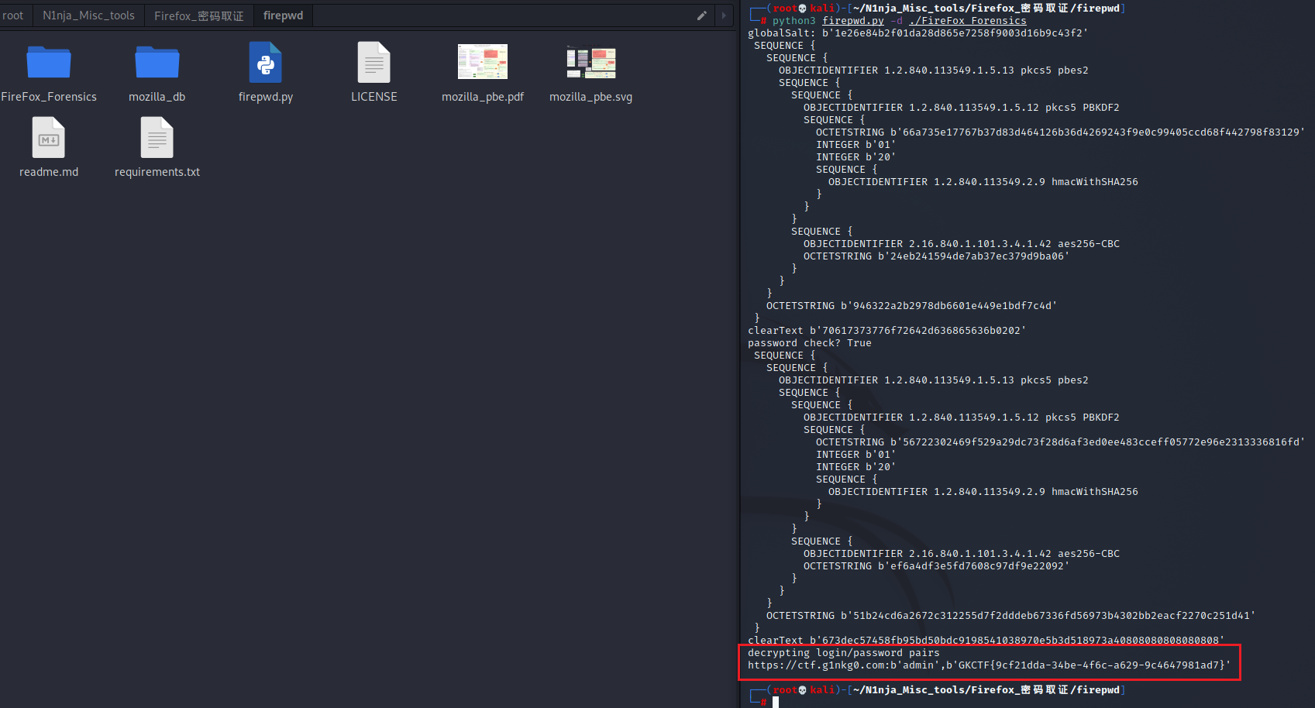Viewport: 1315px width, 708px height.
Task: Click the bottom terminal prompt cursor
Action: point(775,703)
